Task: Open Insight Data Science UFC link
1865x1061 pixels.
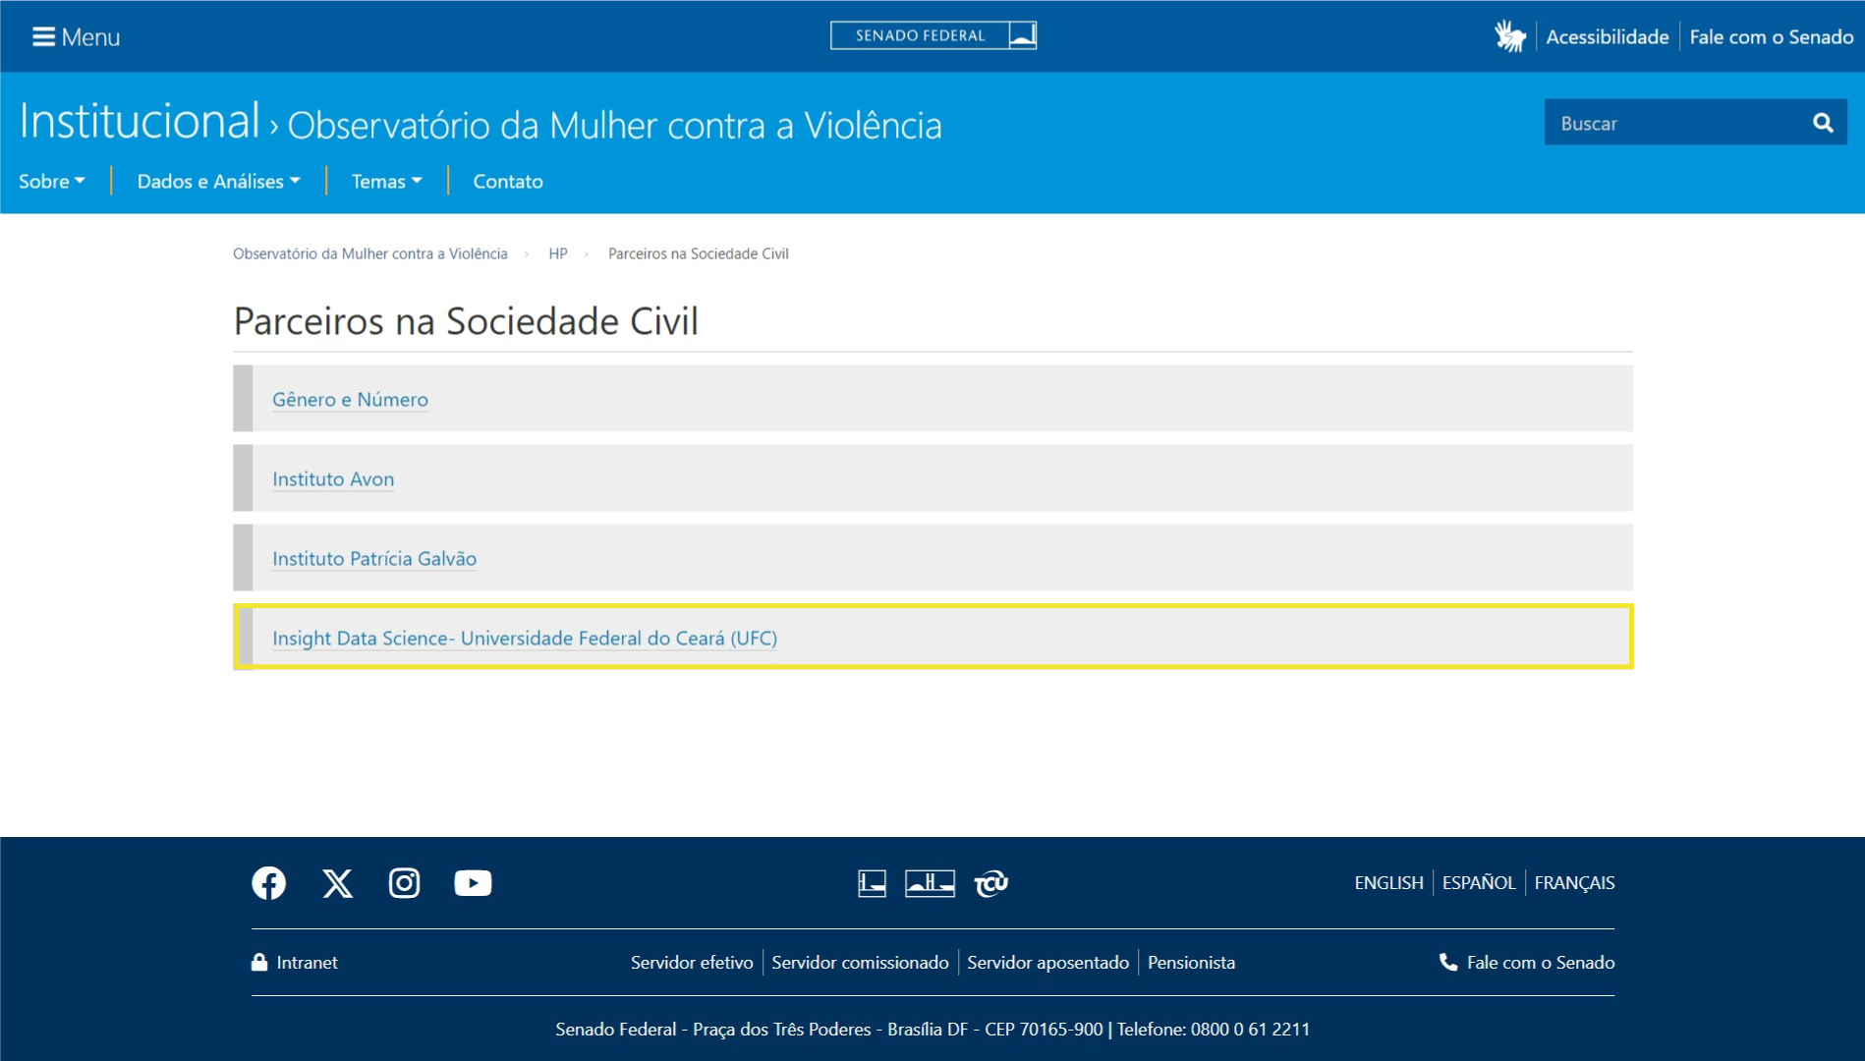Action: (x=525, y=638)
